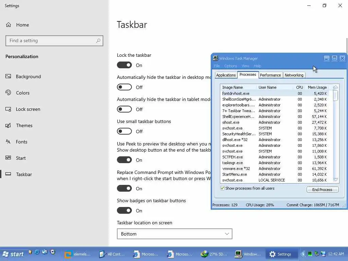Click the volume speaker tray icon
The image size is (348, 261).
(x=303, y=254)
